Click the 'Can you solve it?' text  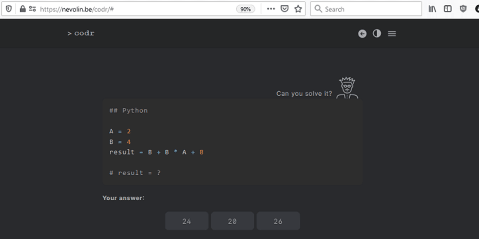pyautogui.click(x=304, y=94)
